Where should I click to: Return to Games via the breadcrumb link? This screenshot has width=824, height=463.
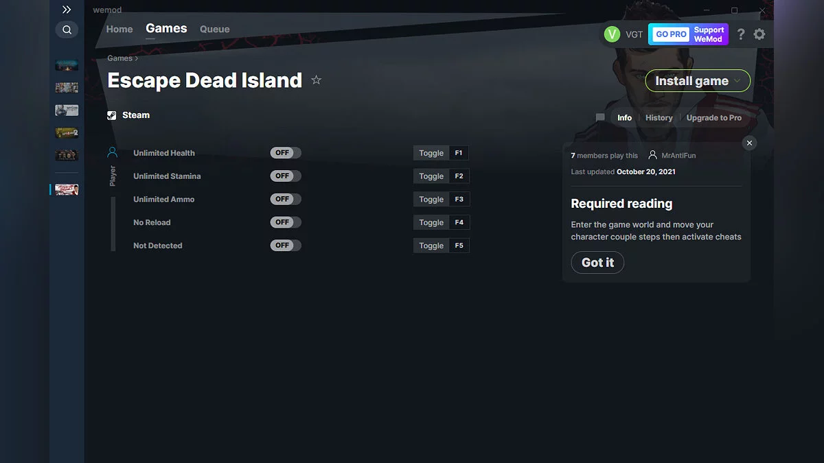(x=117, y=58)
